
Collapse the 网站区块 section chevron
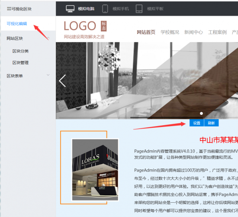(x=48, y=38)
